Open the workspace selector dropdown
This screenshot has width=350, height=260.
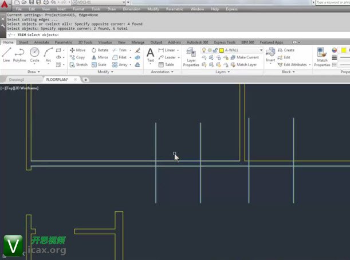[124, 2]
